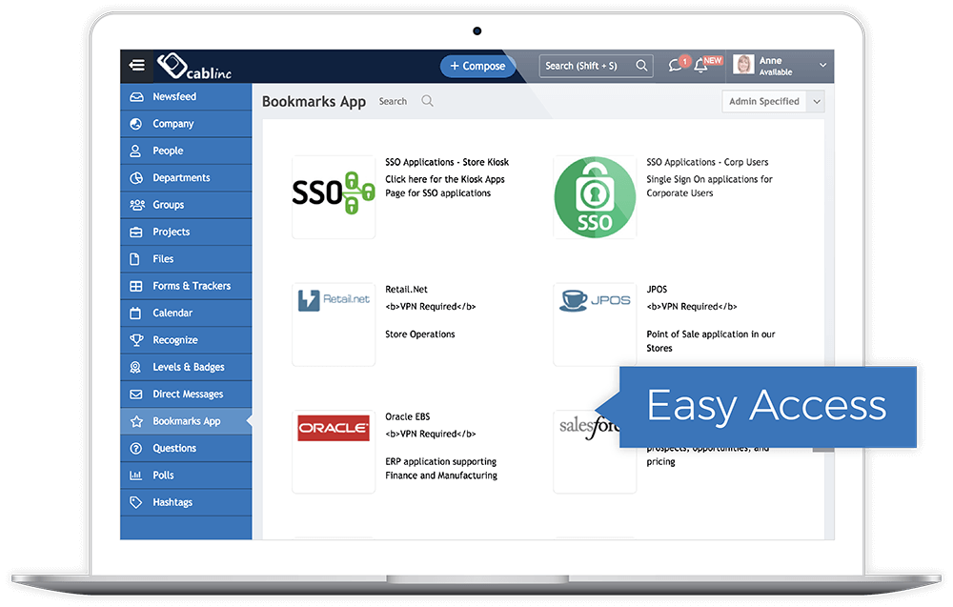The image size is (953, 607).
Task: Click 'Store Operations' description text
Action: (x=420, y=334)
